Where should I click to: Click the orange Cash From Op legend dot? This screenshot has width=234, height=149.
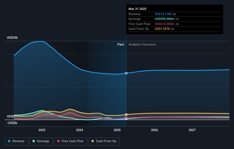click(x=93, y=141)
